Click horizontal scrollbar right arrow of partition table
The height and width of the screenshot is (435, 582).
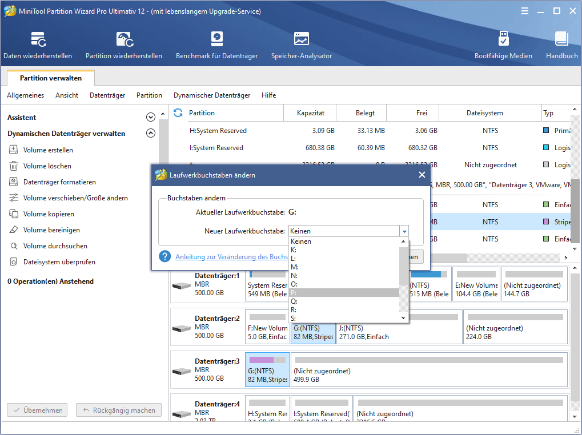click(565, 257)
